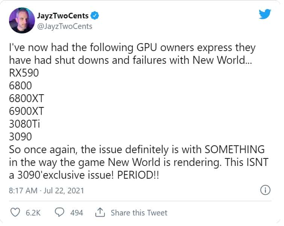
Task: Click the reply speech bubble icon
Action: (x=60, y=212)
